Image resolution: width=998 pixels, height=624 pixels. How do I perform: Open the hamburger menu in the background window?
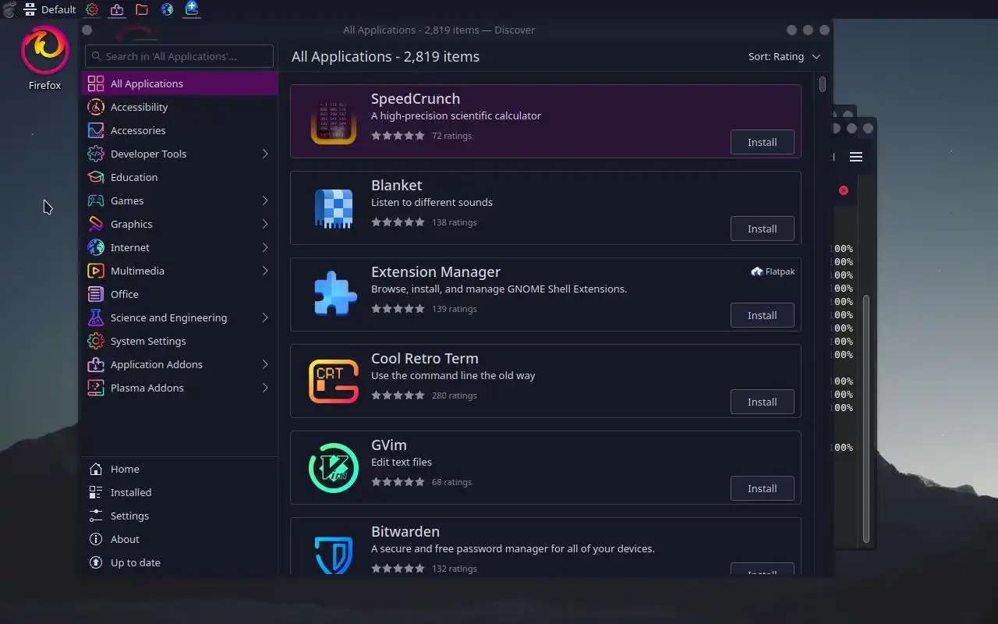click(x=856, y=157)
